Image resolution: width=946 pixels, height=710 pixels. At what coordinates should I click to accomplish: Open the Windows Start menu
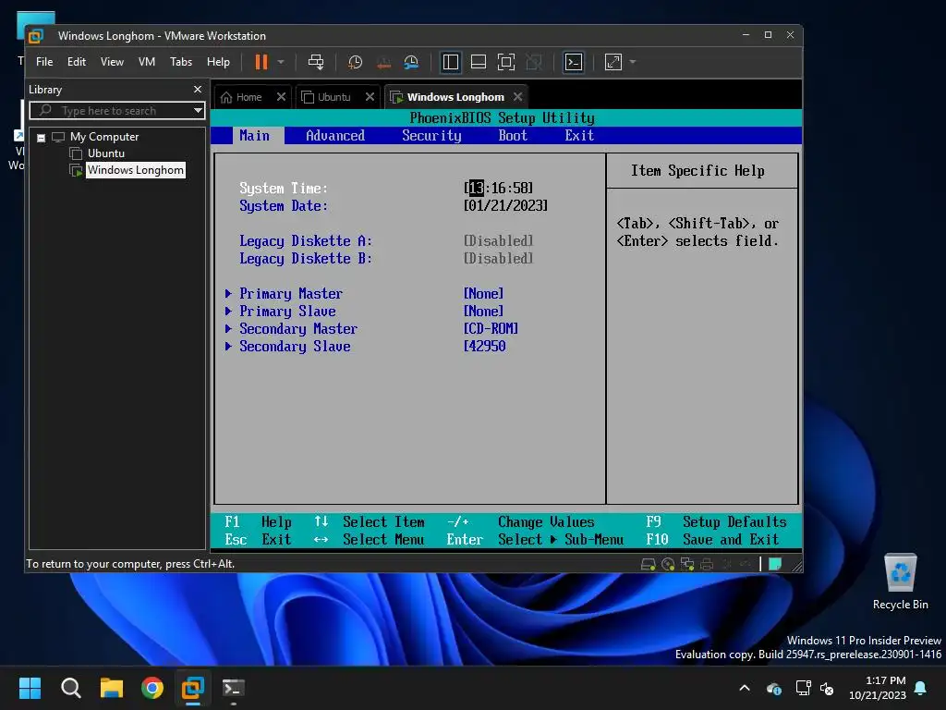tap(30, 688)
